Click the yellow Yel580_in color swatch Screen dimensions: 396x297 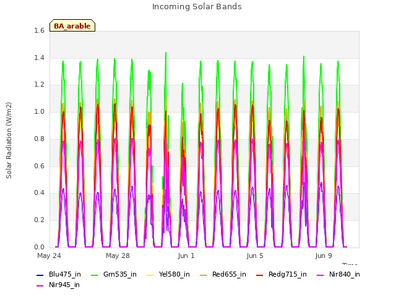pos(150,275)
